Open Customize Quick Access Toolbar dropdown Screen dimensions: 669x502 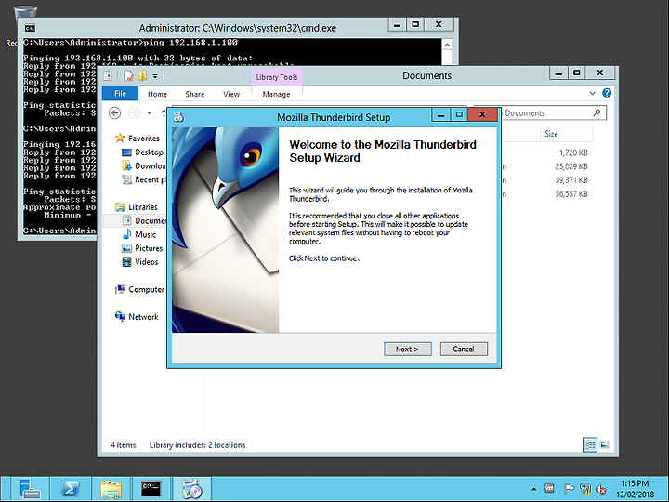155,76
